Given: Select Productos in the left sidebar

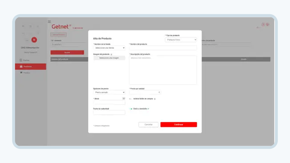Looking at the screenshot, I should coord(31,67).
